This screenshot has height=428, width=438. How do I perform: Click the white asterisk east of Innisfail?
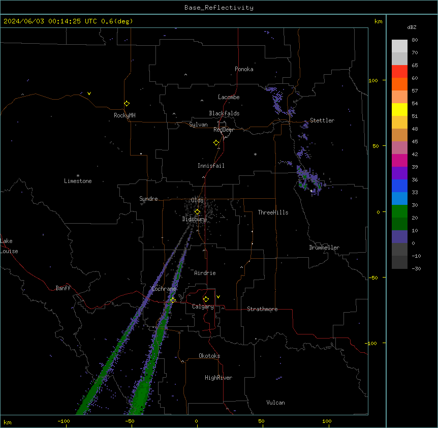(x=255, y=154)
